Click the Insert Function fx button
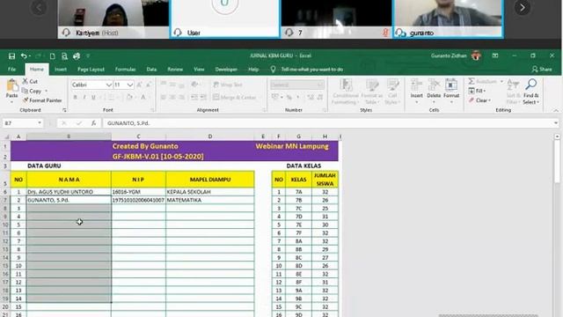 [93, 123]
